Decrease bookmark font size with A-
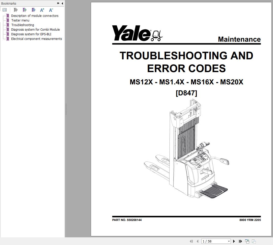The width and height of the screenshot is (273, 245). 51,10
